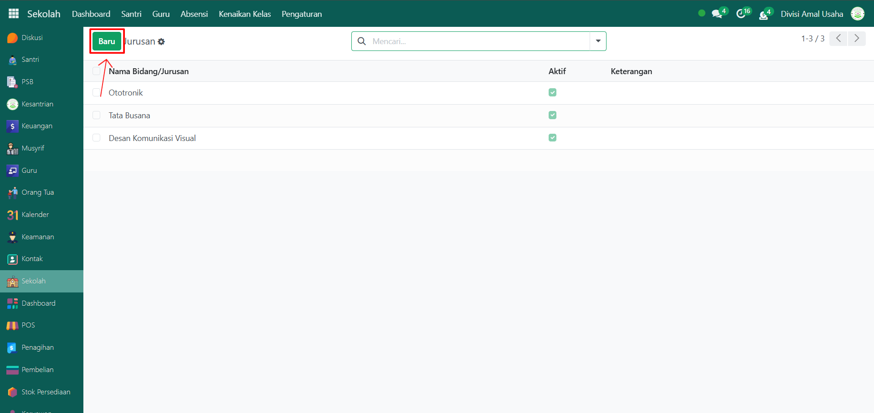Open Diskusi from the sidebar
This screenshot has width=874, height=413.
pyautogui.click(x=32, y=38)
